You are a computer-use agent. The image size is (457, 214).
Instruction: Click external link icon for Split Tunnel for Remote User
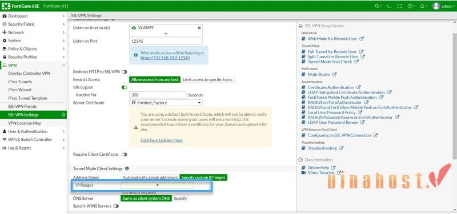point(363,56)
